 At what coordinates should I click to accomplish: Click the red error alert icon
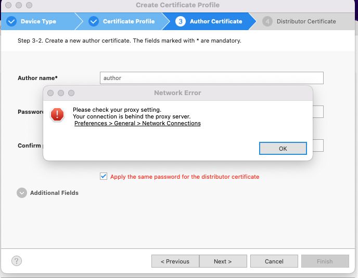(57, 114)
